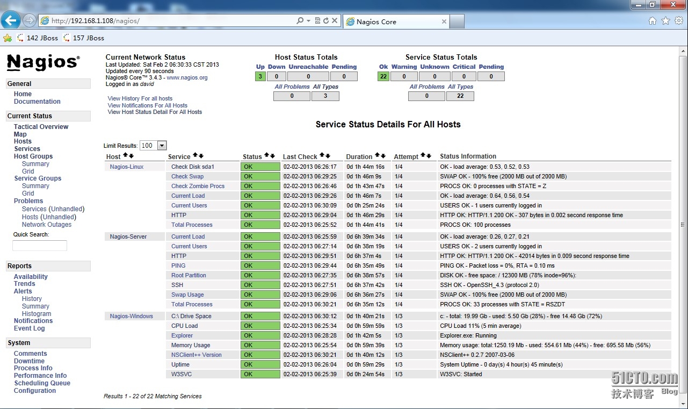The width and height of the screenshot is (688, 409).
Task: View Host Status Detail For All Hosts
Action: 155,112
